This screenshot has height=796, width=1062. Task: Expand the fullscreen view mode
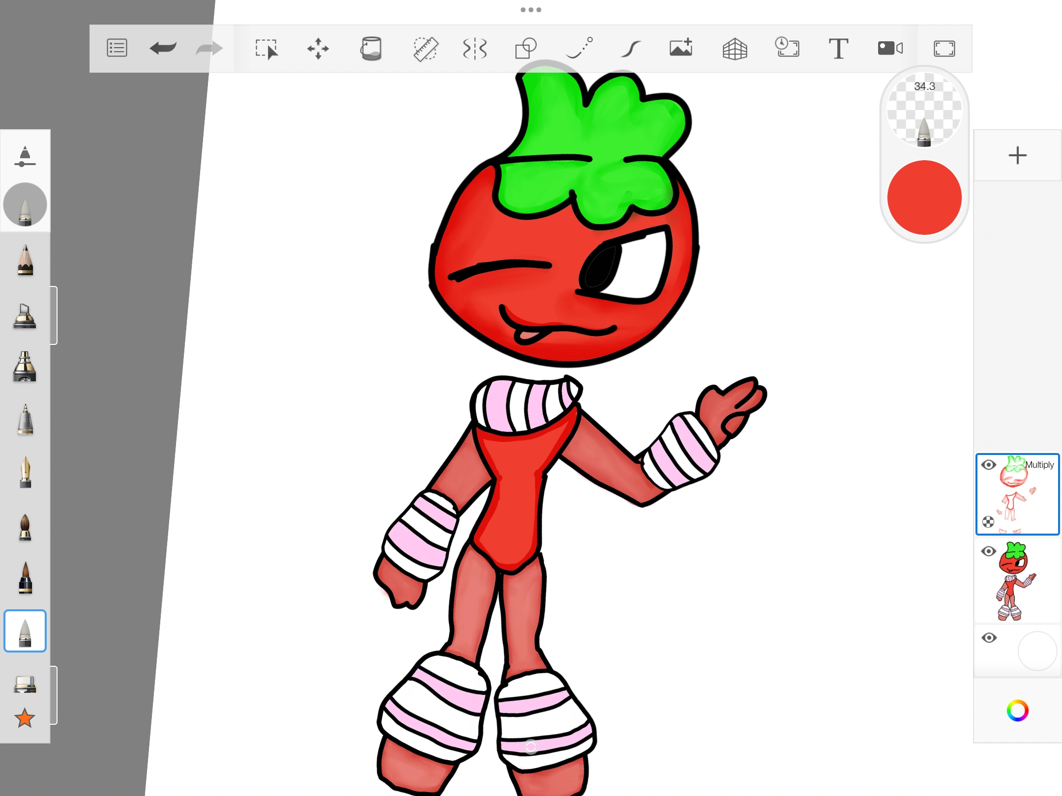tap(944, 48)
